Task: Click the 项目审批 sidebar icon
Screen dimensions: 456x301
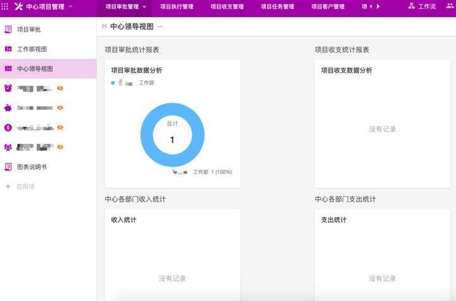Action: pyautogui.click(x=8, y=30)
